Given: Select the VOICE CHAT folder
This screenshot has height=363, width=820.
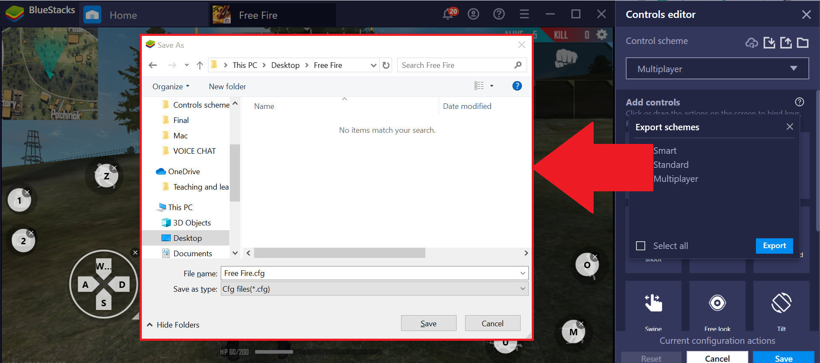Looking at the screenshot, I should click(189, 151).
